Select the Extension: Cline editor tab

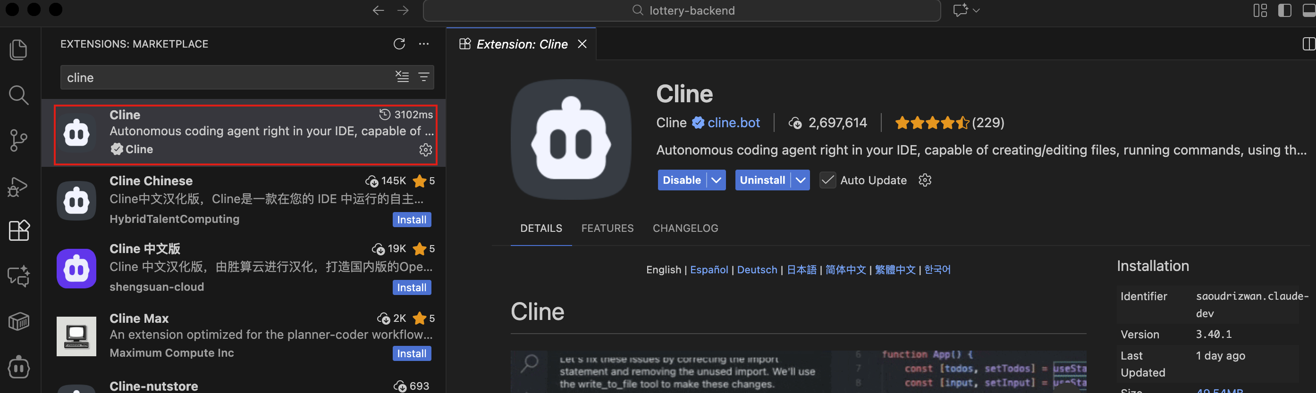522,44
